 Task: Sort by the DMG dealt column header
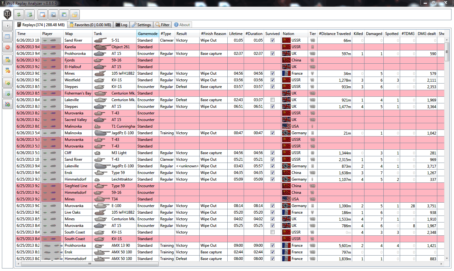[x=427, y=34]
